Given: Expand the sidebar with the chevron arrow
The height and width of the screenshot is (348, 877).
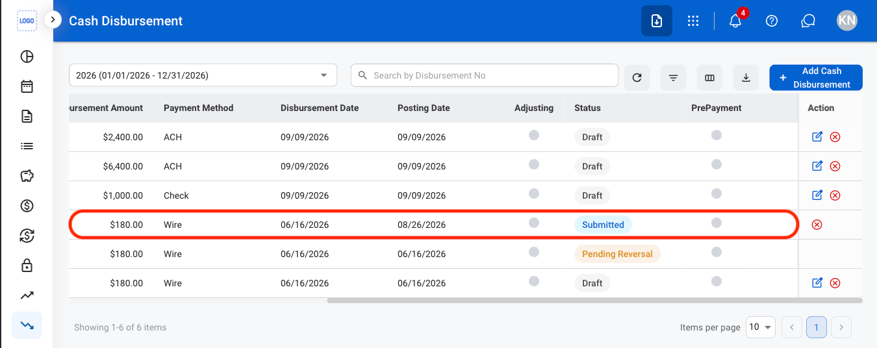Looking at the screenshot, I should point(53,20).
